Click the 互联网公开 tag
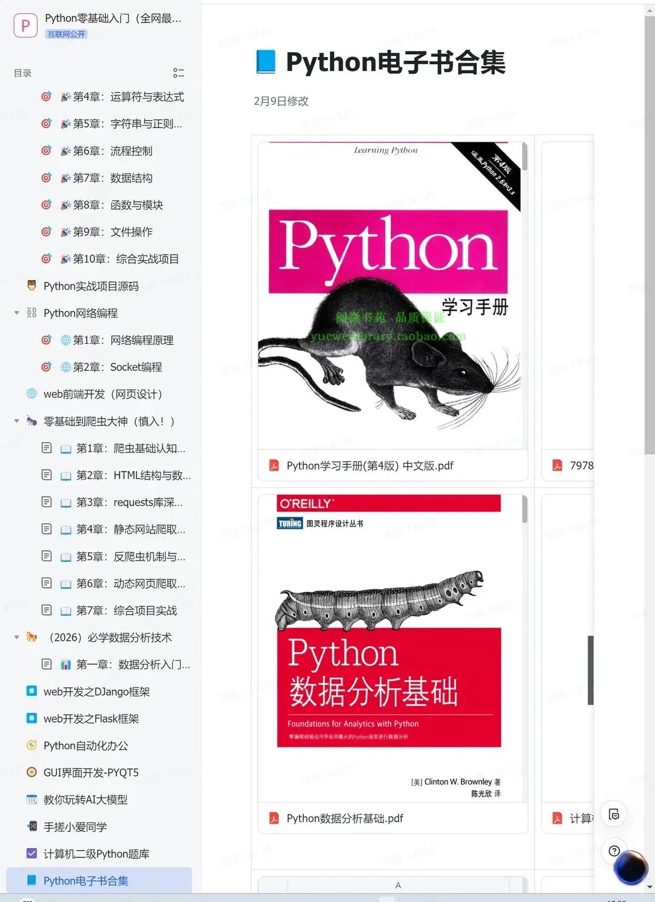Screen dimensions: 655x902 coord(67,35)
